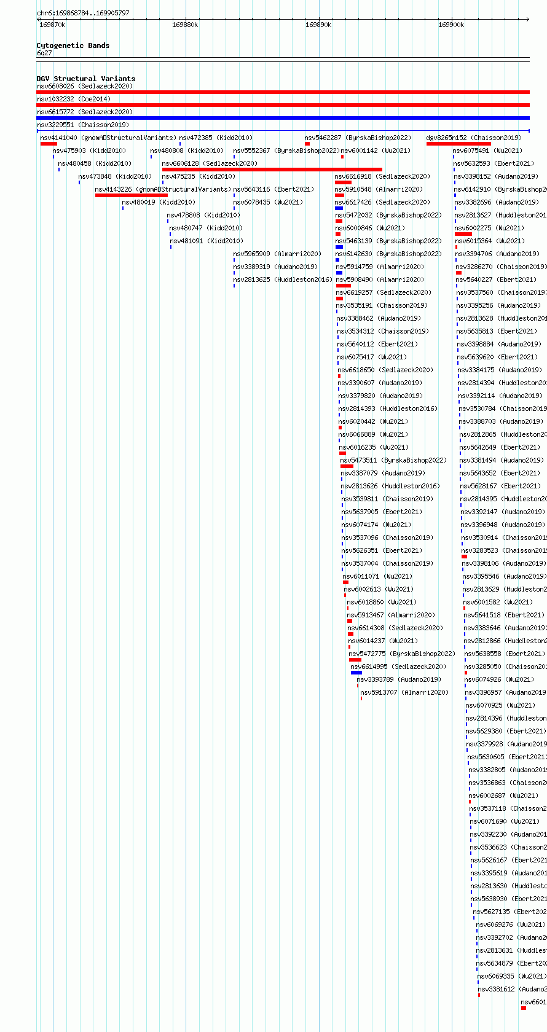Select the Cytogenetic Bands track title
This screenshot has height=1032, width=547.
[x=73, y=45]
